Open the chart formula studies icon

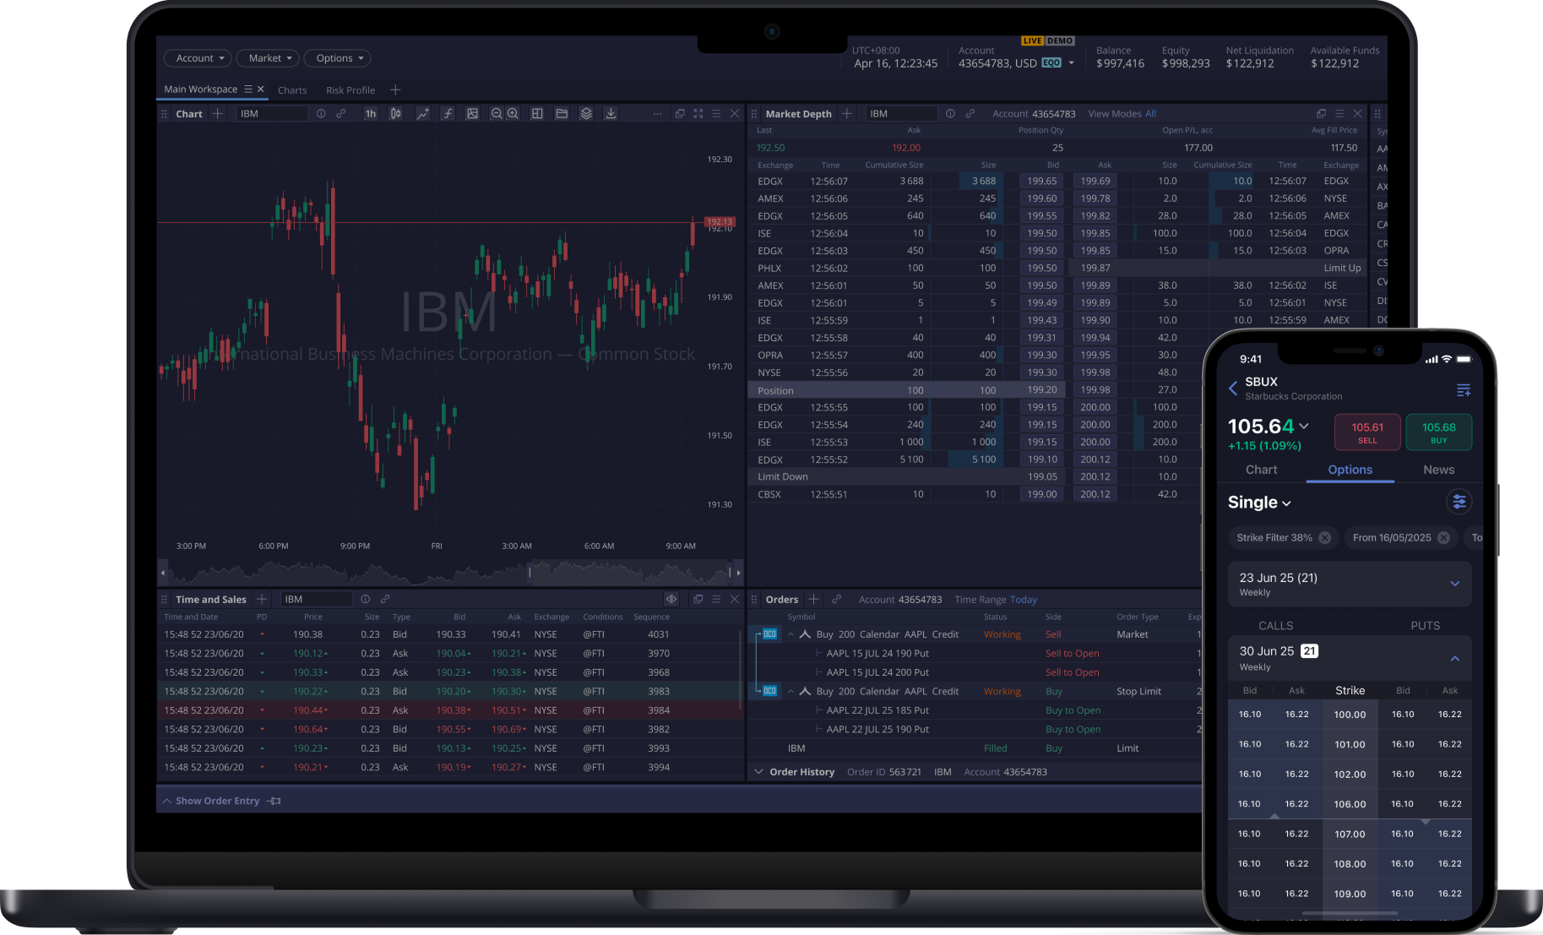coord(448,113)
